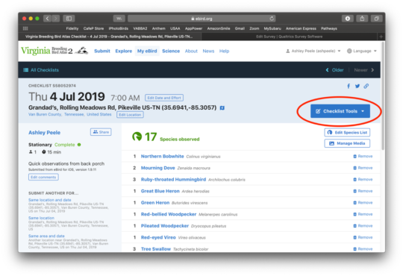The width and height of the screenshot is (403, 276).
Task: Open the Help page
Action: click(224, 51)
